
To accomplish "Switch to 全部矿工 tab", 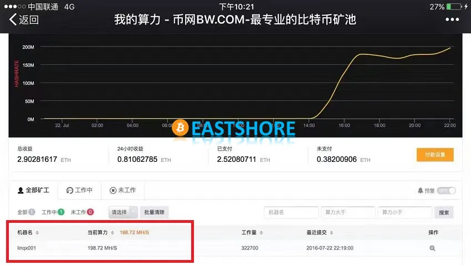I will [x=33, y=190].
